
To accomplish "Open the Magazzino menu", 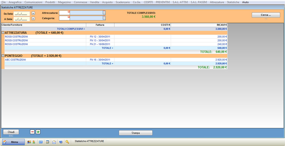I will coord(64,2).
